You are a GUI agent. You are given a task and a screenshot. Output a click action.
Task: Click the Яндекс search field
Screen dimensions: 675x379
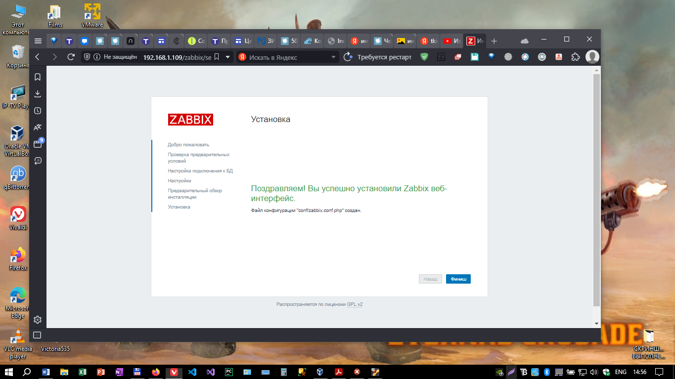pyautogui.click(x=288, y=57)
